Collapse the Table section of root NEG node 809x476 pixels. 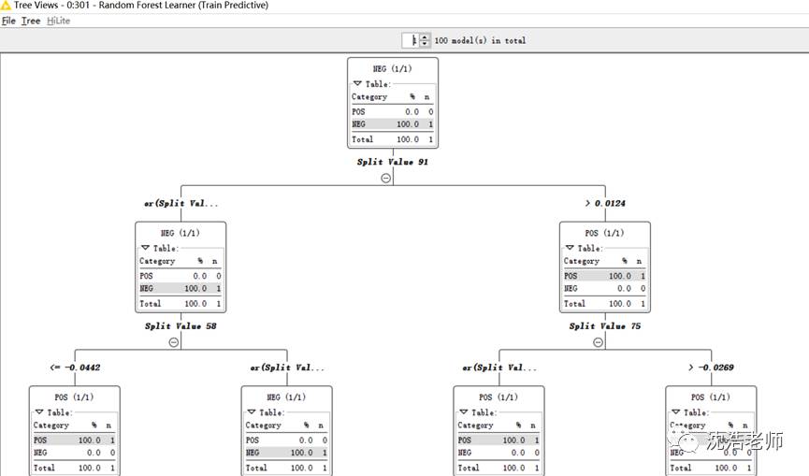[357, 83]
